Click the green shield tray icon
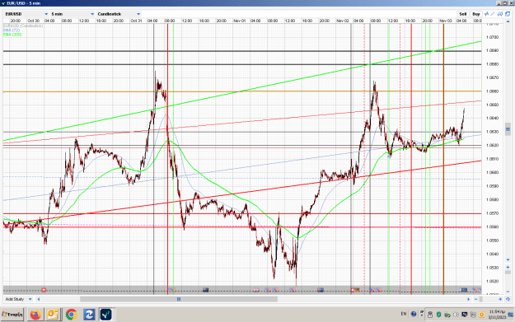515x322 pixels. point(439,315)
